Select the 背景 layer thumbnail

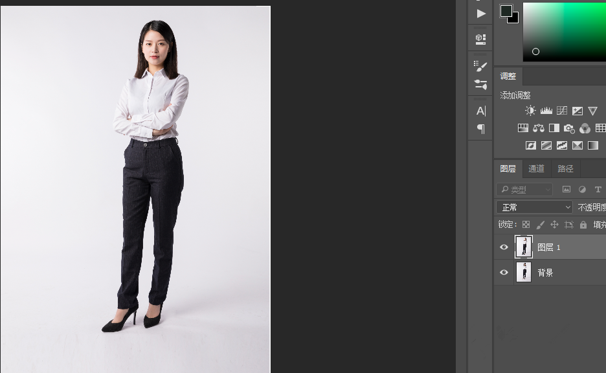coord(524,272)
